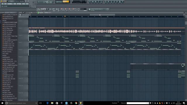Select Linn Conga sample
The height and width of the screenshot is (105, 187).
pos(7,38)
